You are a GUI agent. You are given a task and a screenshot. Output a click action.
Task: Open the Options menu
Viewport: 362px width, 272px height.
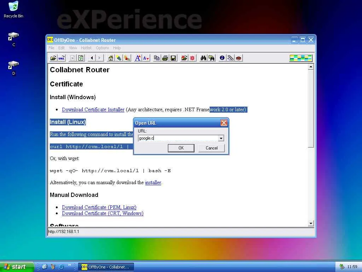pos(102,48)
